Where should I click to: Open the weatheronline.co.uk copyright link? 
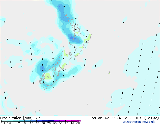(139, 122)
